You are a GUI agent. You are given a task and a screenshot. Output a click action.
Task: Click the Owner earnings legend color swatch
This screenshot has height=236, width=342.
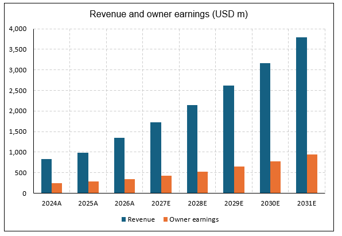click(x=165, y=219)
